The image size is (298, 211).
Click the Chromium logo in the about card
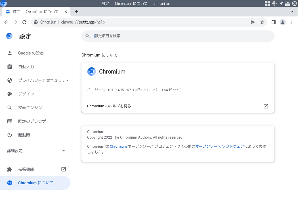(x=91, y=72)
